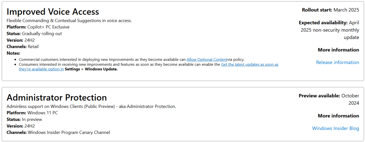
Task: Click the 'In preview' status line
Action: (x=24, y=120)
